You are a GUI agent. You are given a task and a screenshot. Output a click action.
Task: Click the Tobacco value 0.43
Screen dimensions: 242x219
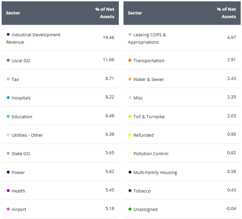pos(231,191)
